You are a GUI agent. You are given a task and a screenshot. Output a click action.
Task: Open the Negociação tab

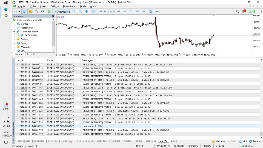pos(24,141)
